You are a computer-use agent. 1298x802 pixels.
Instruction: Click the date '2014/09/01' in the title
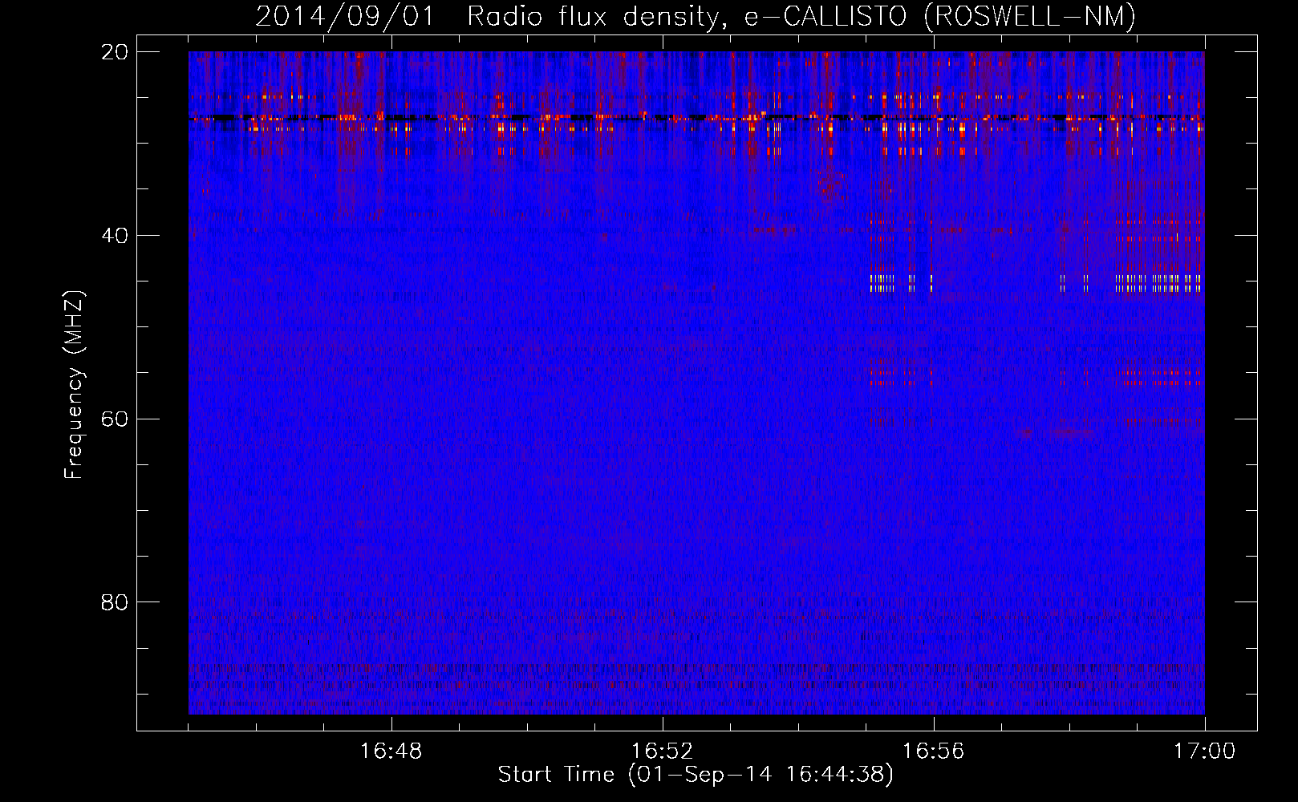[x=345, y=16]
